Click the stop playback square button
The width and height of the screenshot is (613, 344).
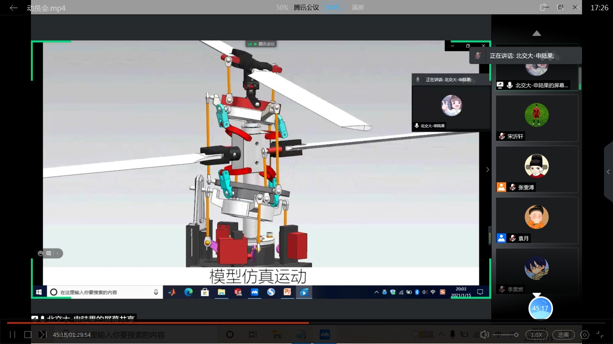pyautogui.click(x=27, y=335)
